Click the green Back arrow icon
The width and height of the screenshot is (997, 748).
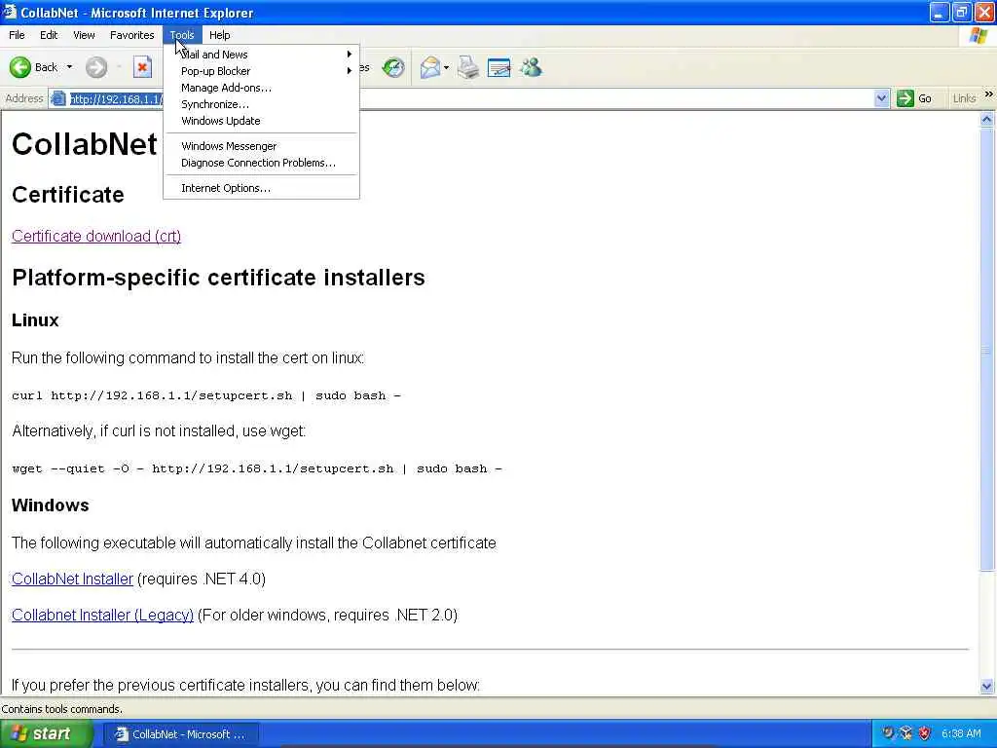(x=20, y=67)
